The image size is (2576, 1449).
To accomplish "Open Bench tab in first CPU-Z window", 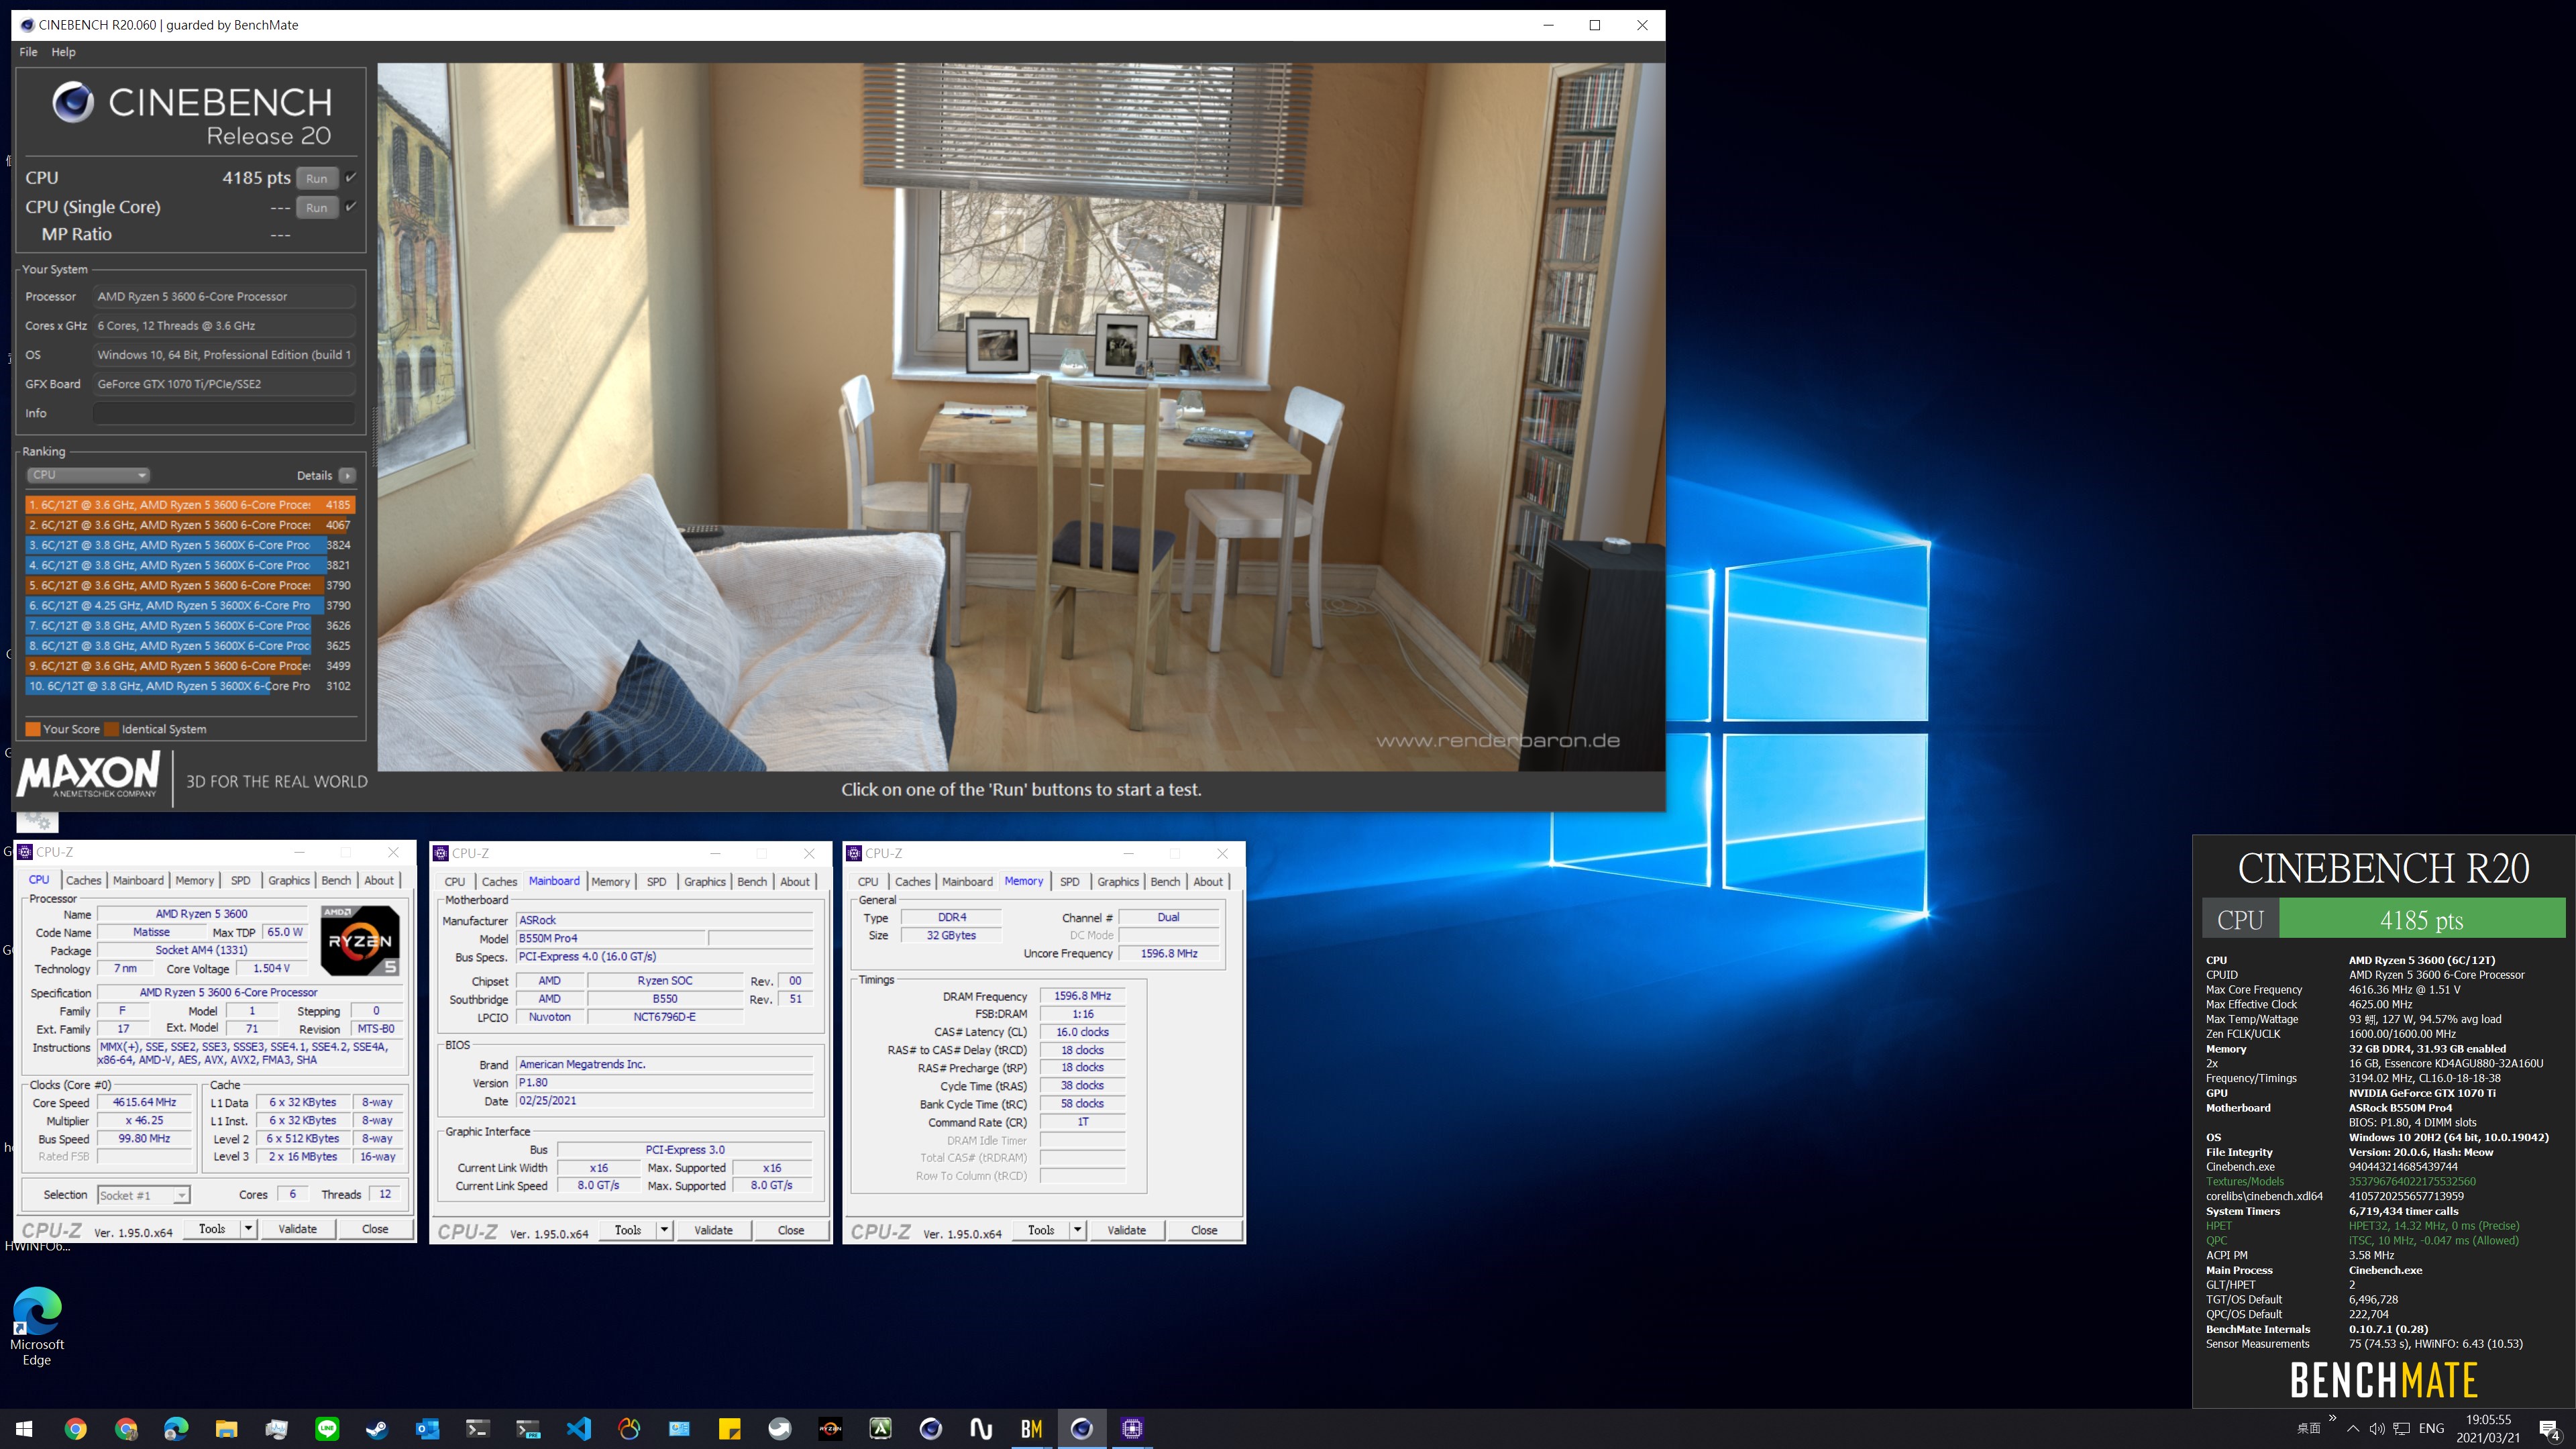I will pos(336,880).
